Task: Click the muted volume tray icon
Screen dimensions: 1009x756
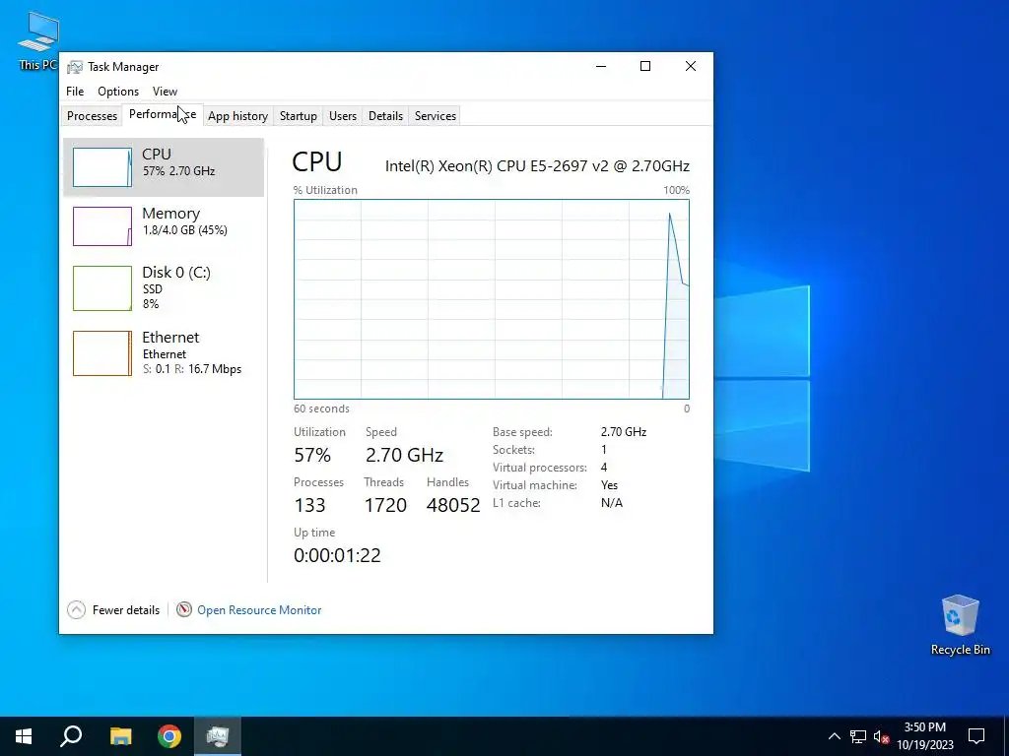Action: (882, 736)
